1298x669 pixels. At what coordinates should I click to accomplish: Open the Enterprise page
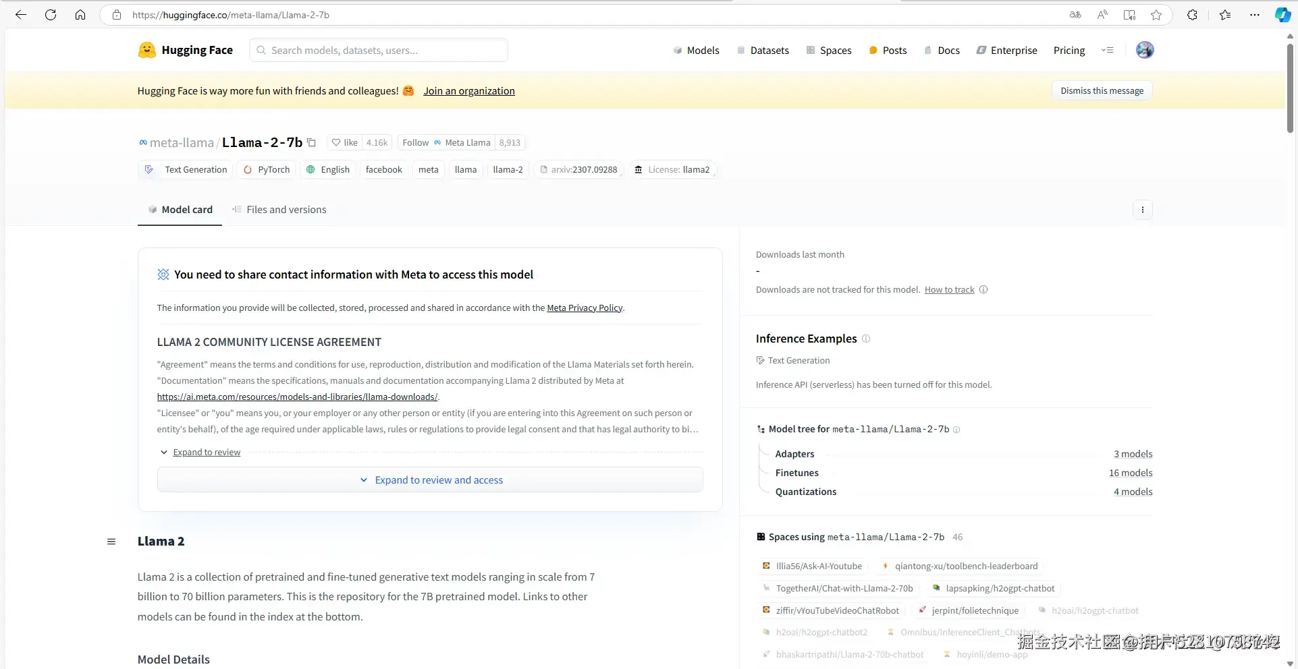1007,51
